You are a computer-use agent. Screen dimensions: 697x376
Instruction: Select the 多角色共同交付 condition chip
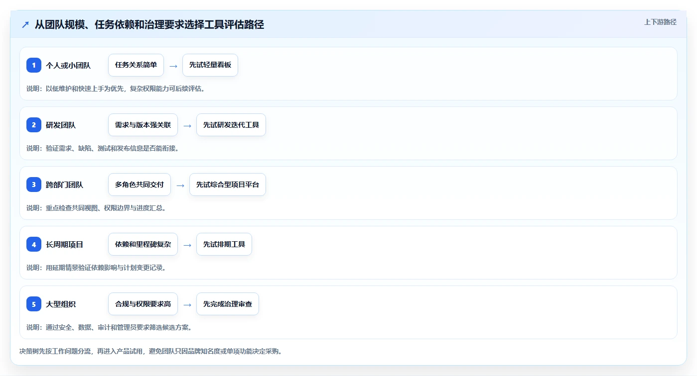point(139,185)
